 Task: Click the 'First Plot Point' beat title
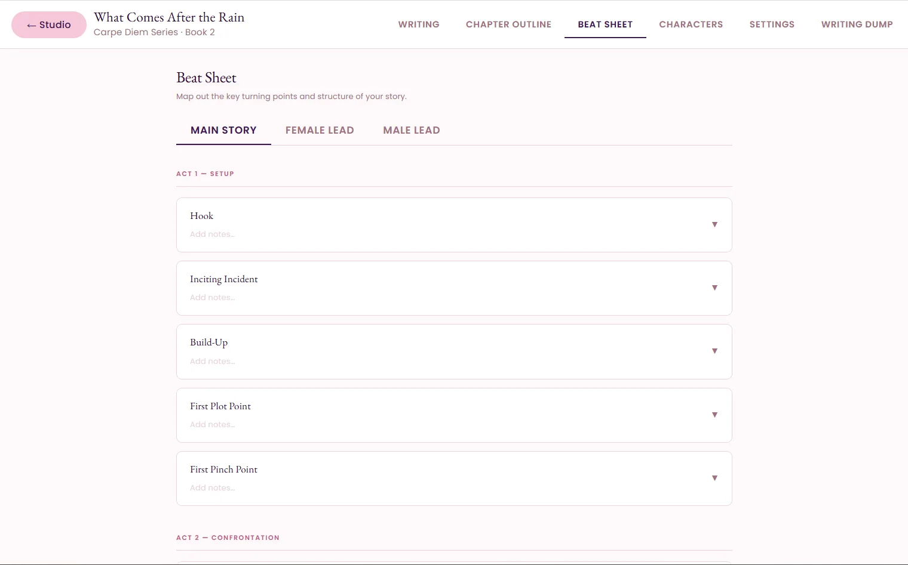pos(220,406)
